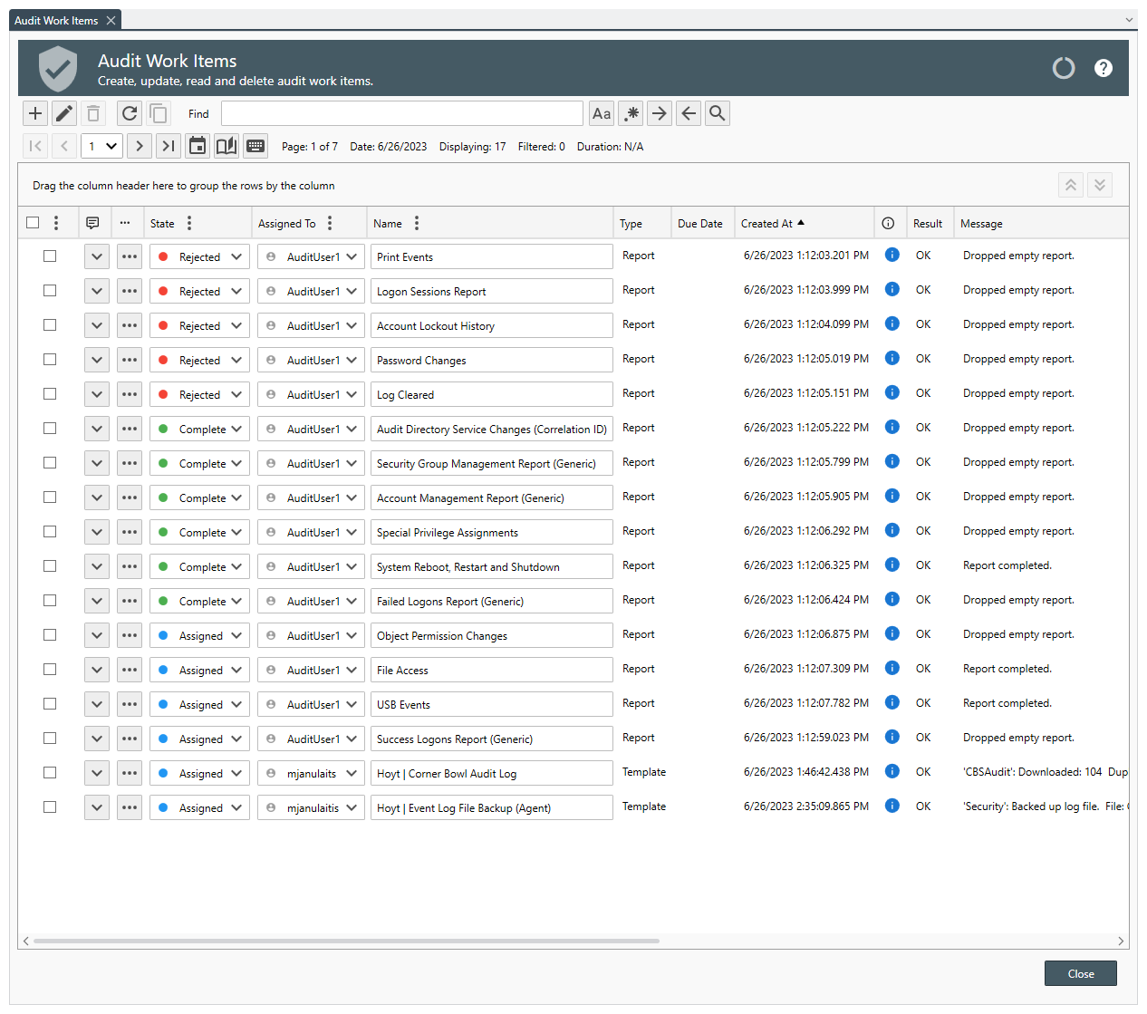The width and height of the screenshot is (1147, 1014).
Task: Open Assigned To dropdown for File Access row
Action: (352, 670)
